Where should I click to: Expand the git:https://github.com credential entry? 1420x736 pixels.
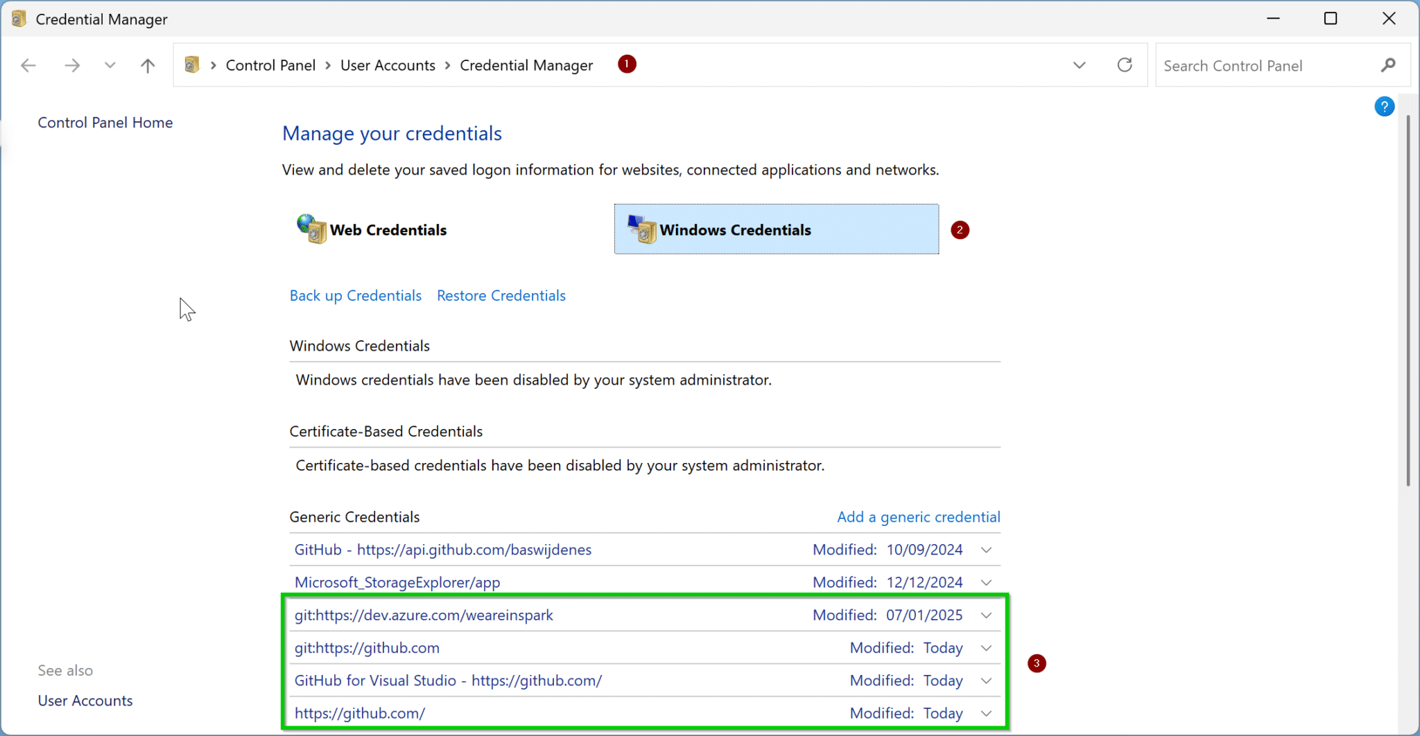click(x=985, y=647)
